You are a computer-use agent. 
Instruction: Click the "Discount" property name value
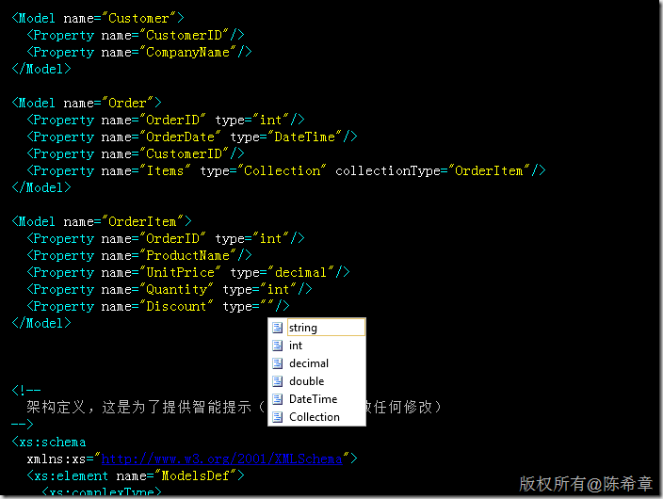176,306
